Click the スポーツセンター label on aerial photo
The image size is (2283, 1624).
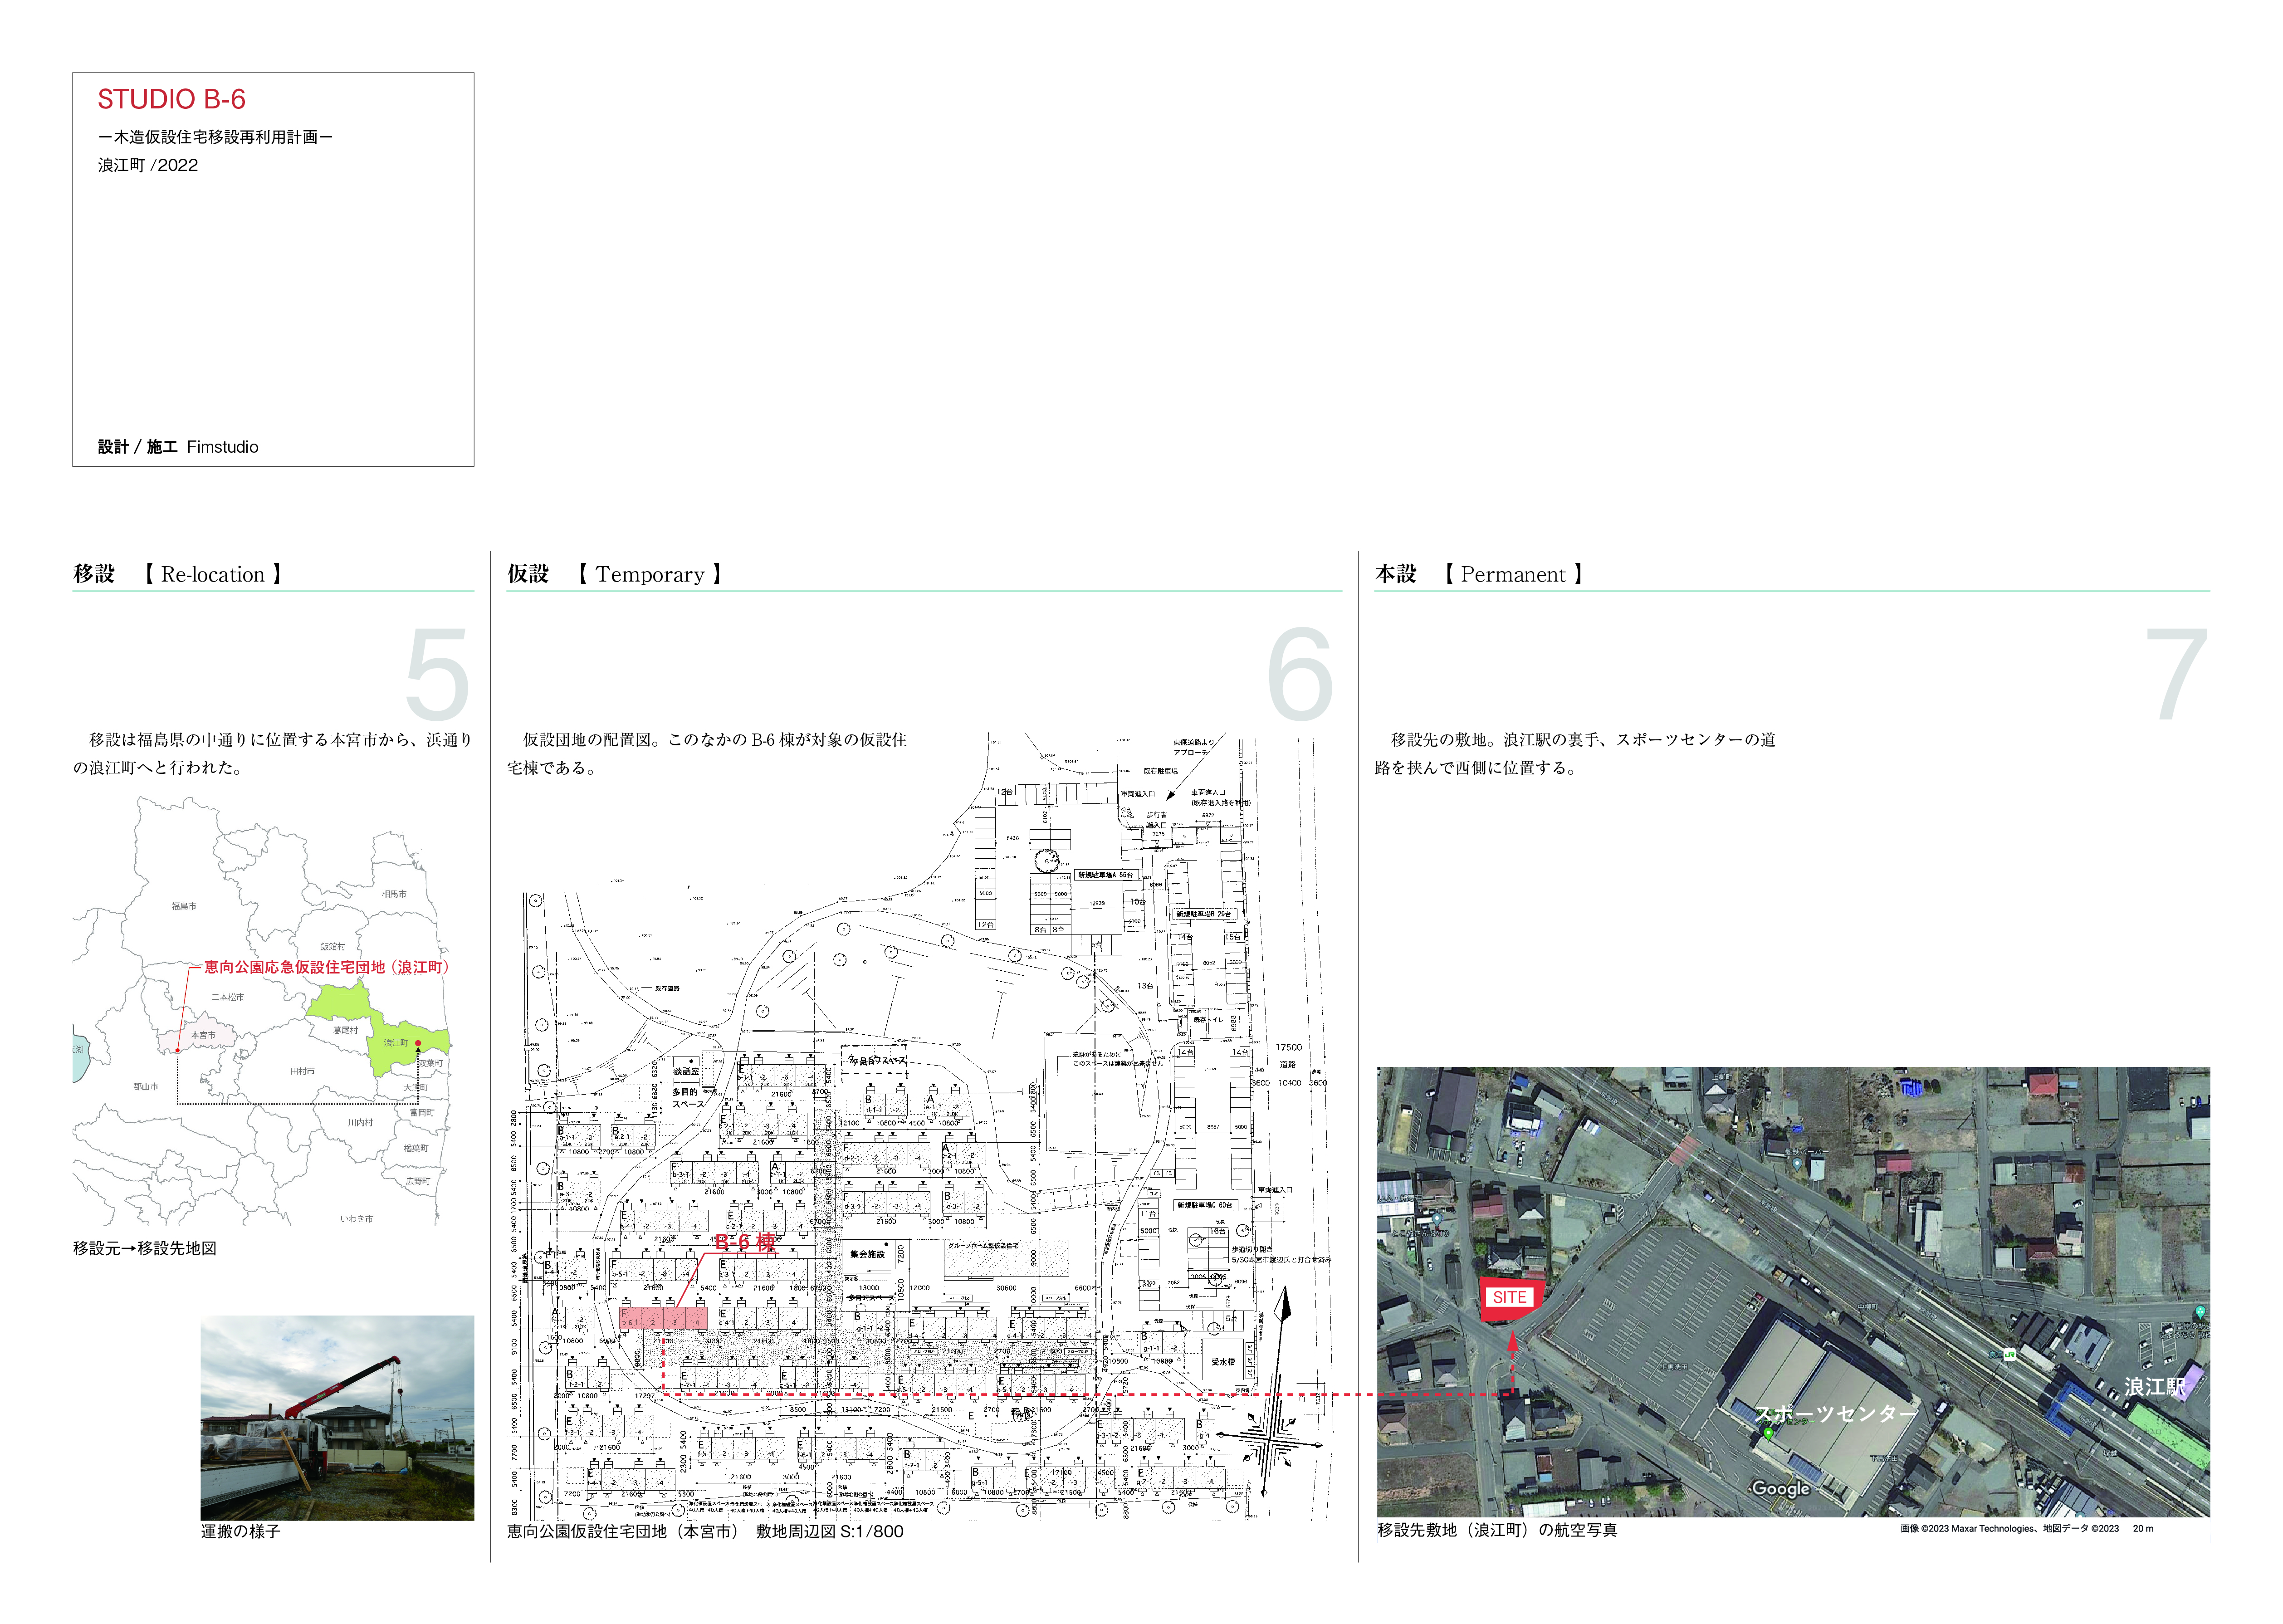(1836, 1413)
